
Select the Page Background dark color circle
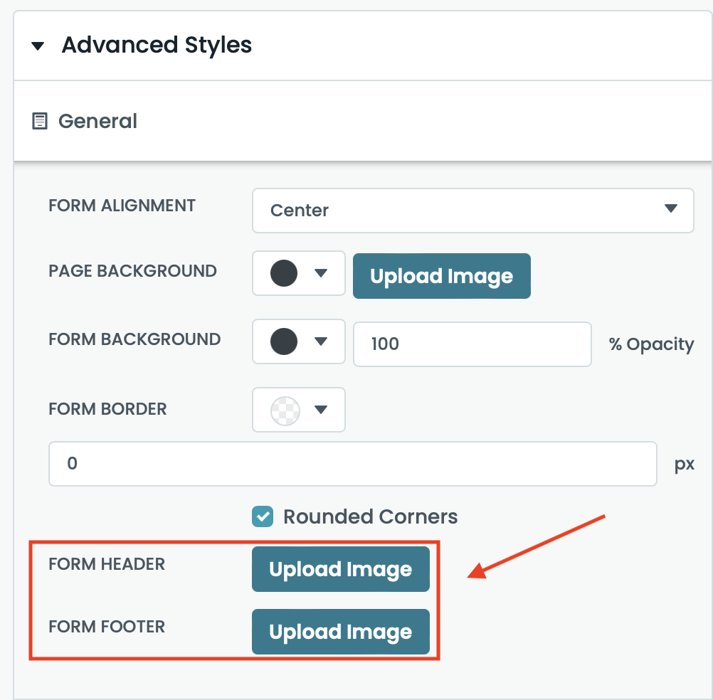(x=284, y=274)
